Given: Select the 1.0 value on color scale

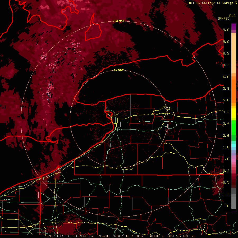Looking at the screenshot, I should click(x=226, y=159).
